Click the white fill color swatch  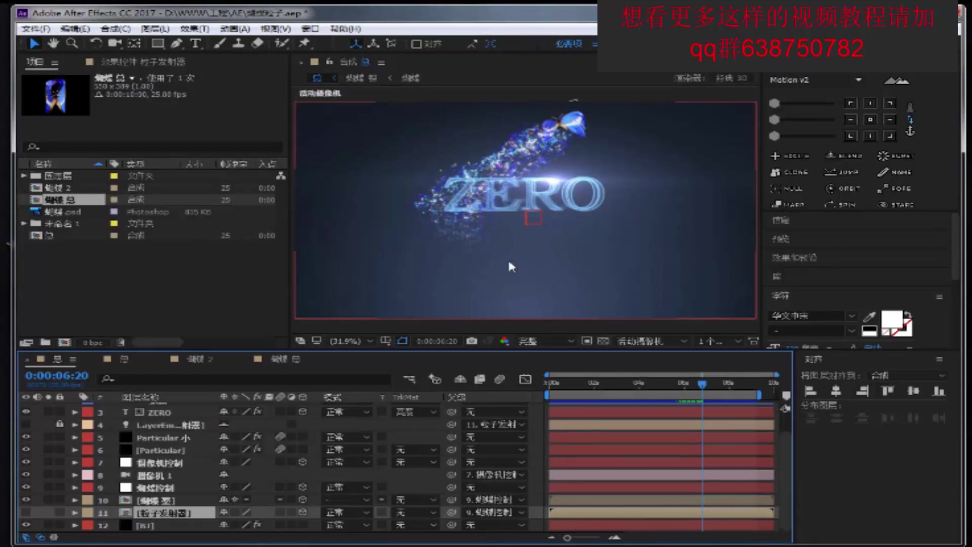[x=891, y=318]
